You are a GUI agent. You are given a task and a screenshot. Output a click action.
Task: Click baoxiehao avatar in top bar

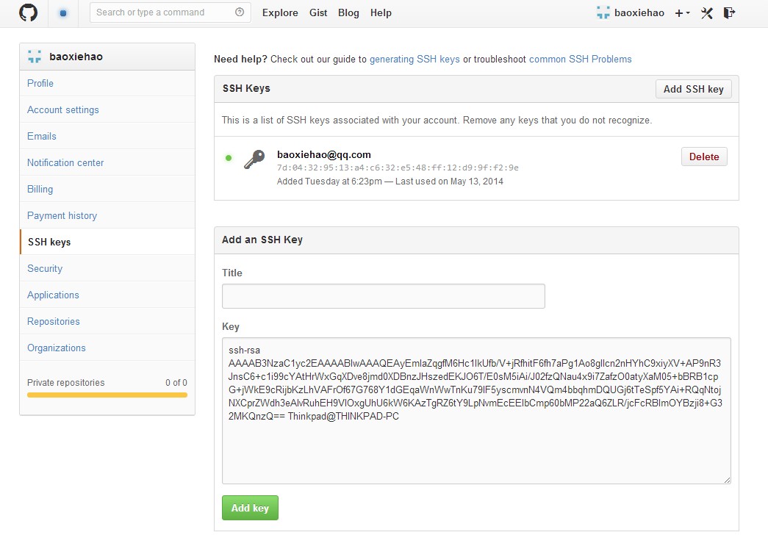[603, 12]
